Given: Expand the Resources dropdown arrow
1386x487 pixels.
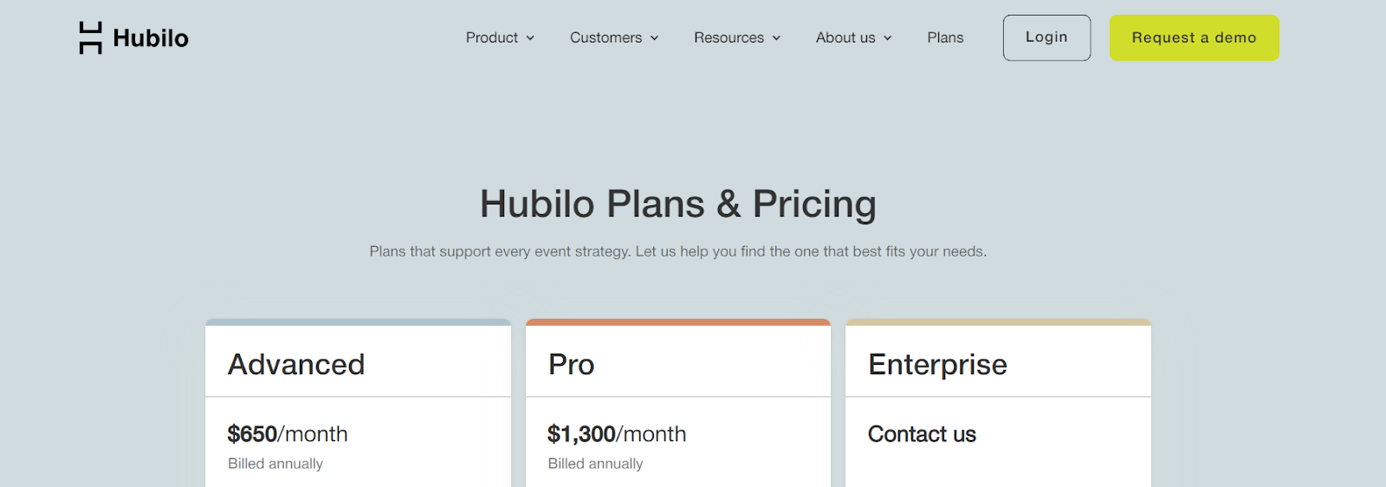Looking at the screenshot, I should coord(777,38).
